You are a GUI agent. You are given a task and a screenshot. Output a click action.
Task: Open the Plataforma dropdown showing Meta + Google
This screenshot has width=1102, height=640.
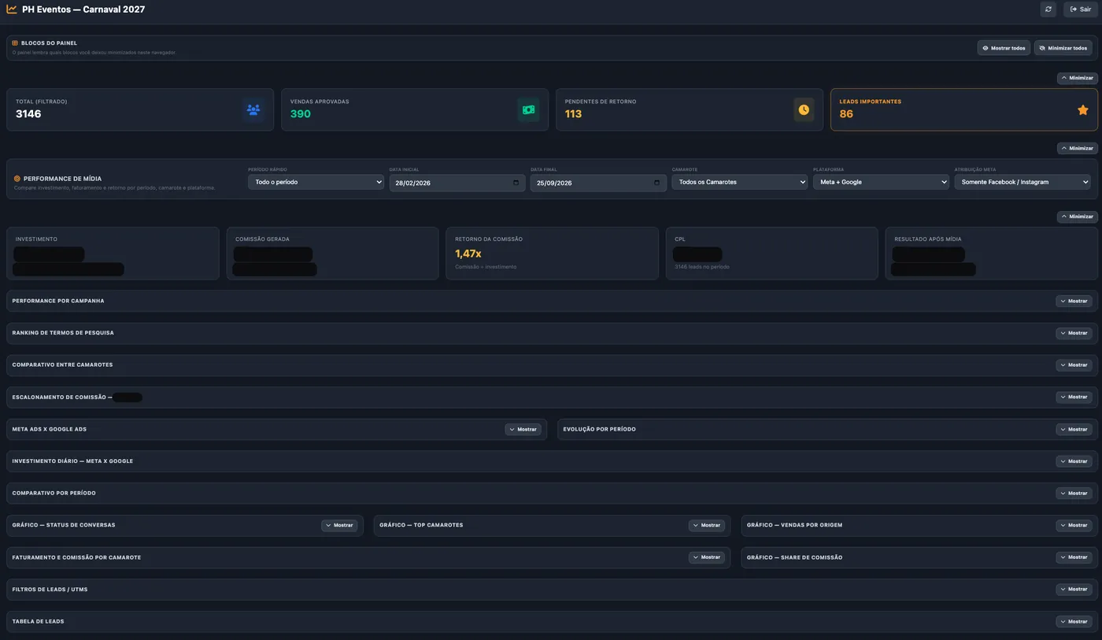coord(881,182)
